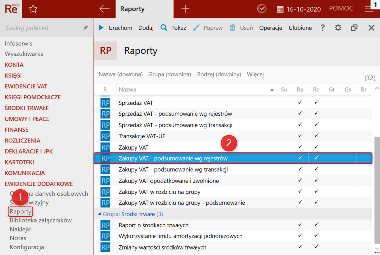The width and height of the screenshot is (380, 255).
Task: Click the favorites star icon
Action: (x=33, y=9)
